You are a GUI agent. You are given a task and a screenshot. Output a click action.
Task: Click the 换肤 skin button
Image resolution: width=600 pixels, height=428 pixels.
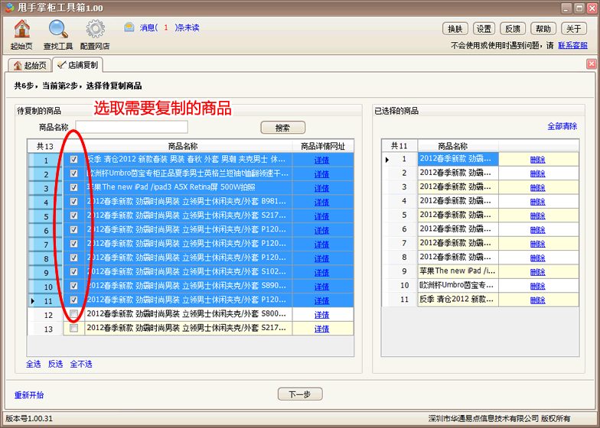click(x=455, y=29)
